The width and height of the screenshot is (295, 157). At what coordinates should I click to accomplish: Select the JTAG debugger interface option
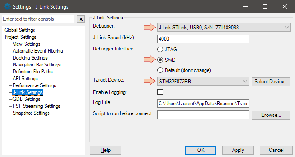coord(160,50)
